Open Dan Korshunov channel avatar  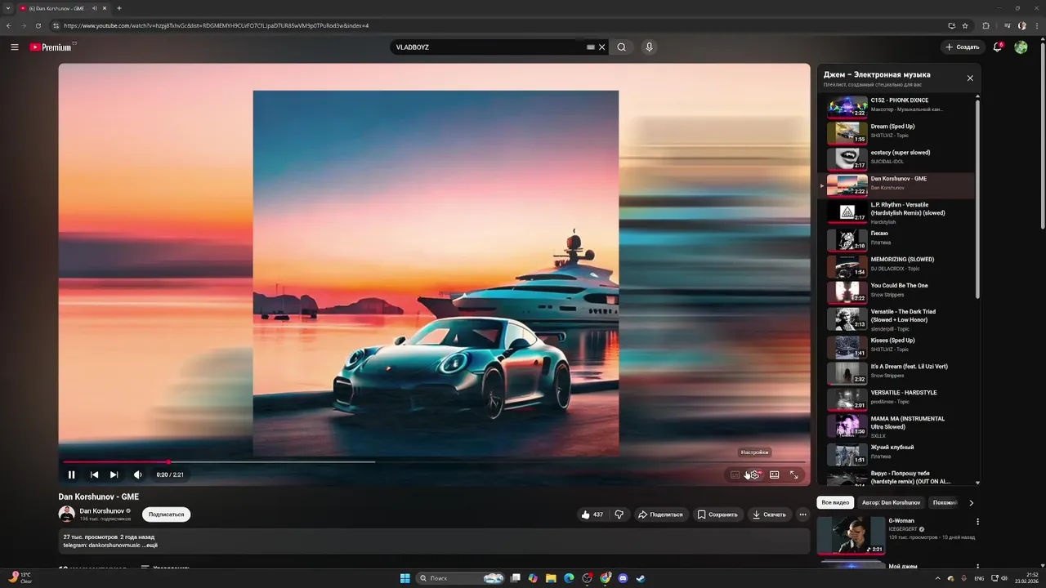point(67,514)
